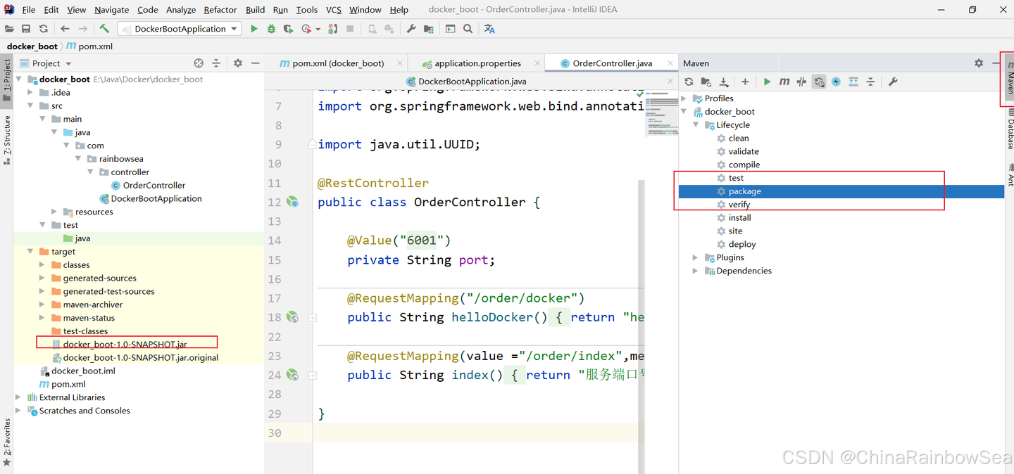This screenshot has height=474, width=1014.
Task: Click the Build Project hammer icon
Action: (x=104, y=29)
